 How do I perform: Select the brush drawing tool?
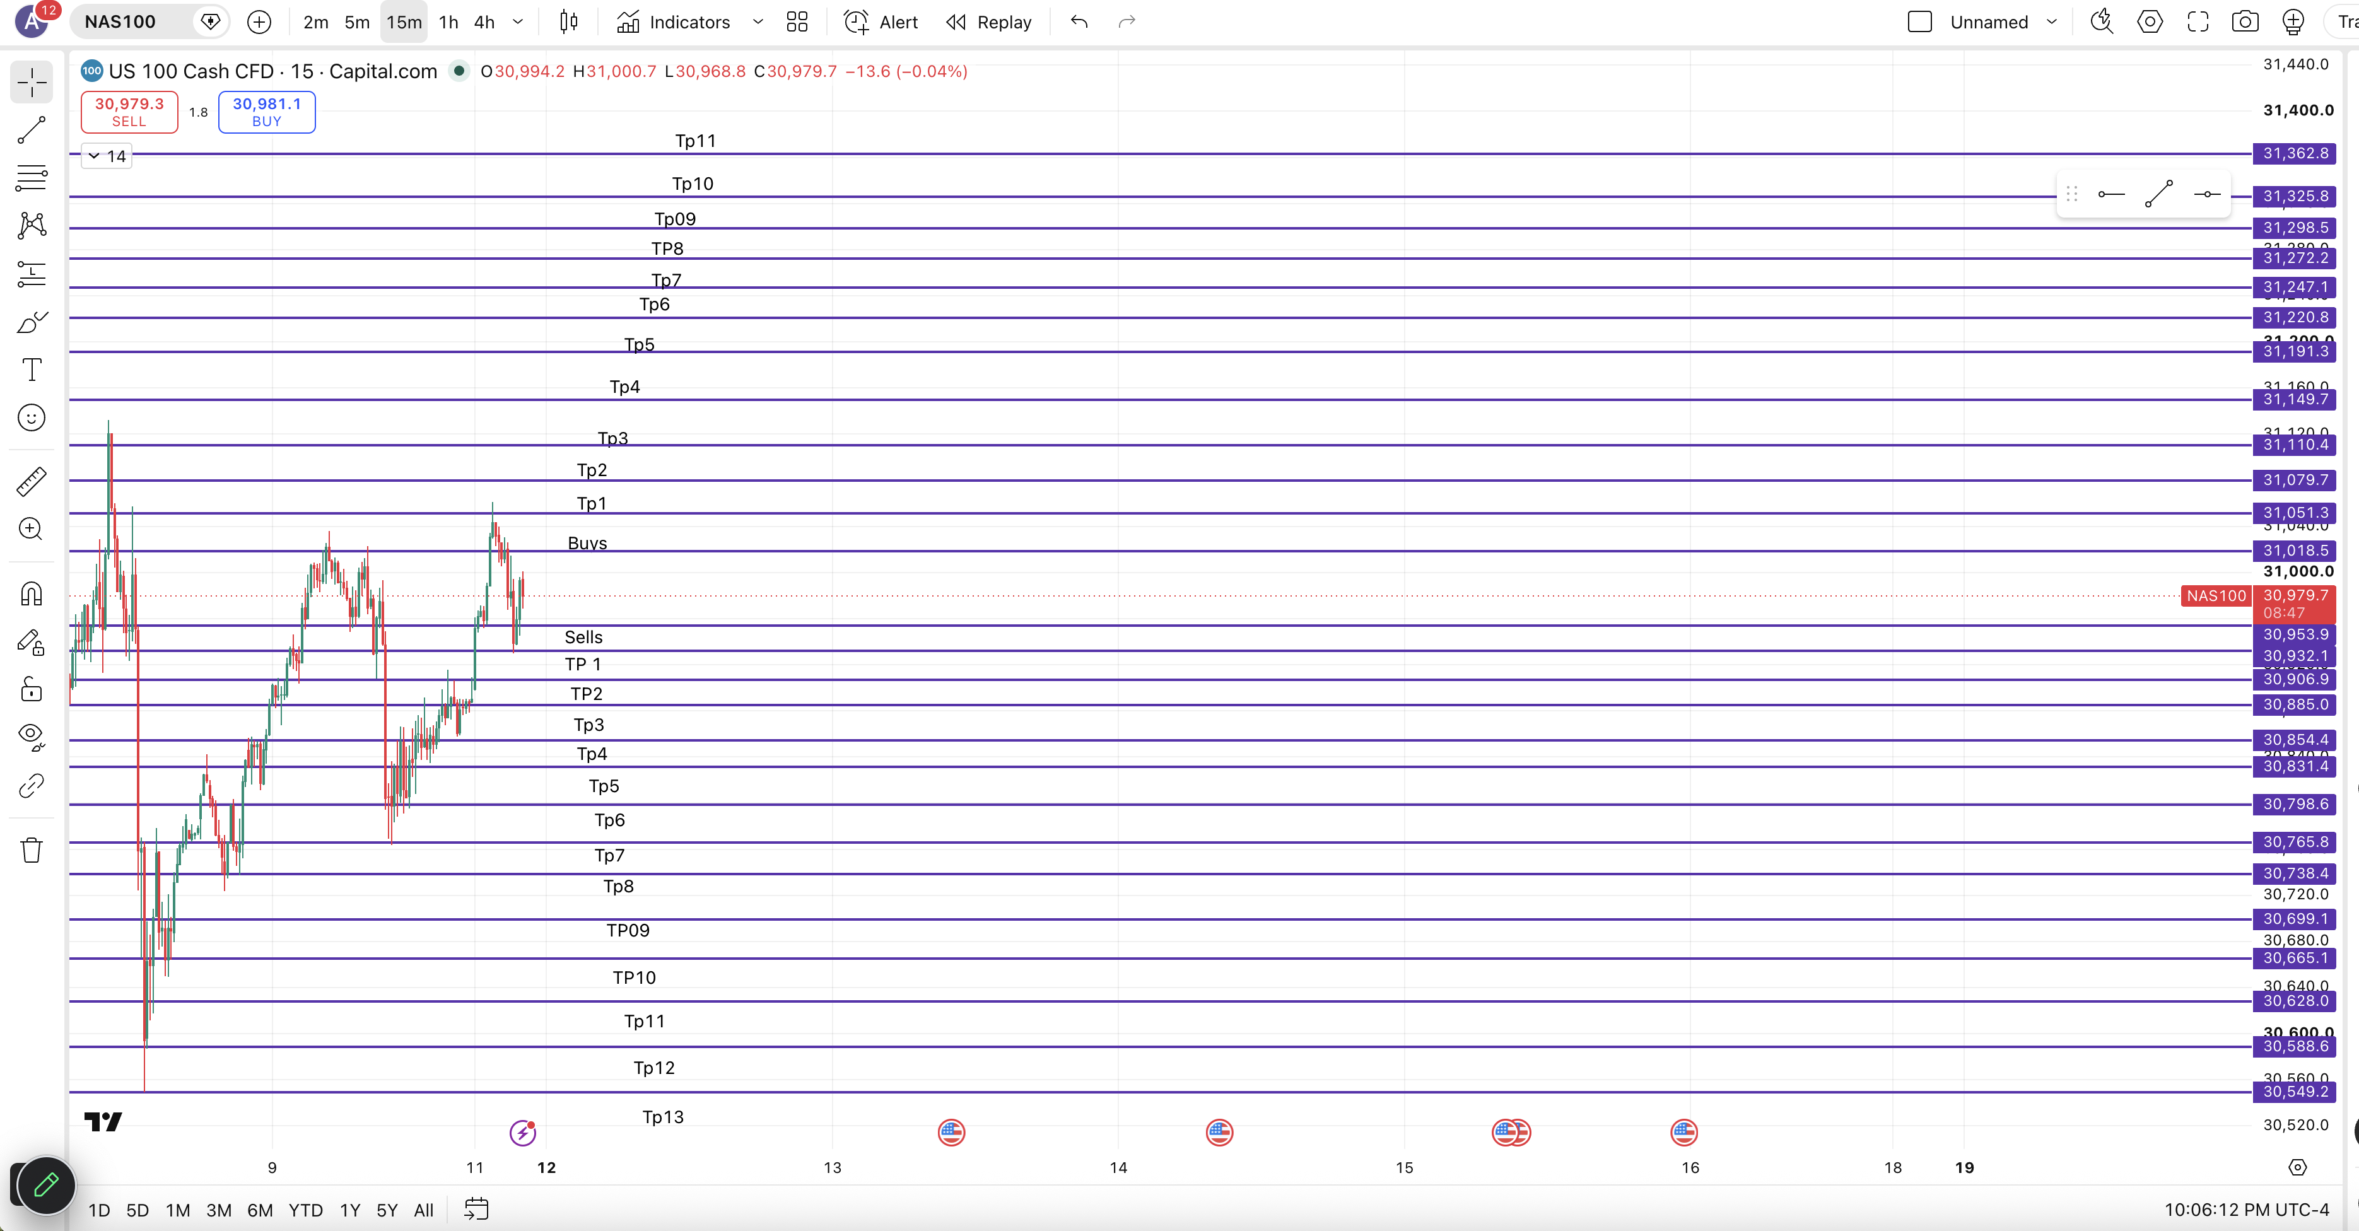point(31,322)
